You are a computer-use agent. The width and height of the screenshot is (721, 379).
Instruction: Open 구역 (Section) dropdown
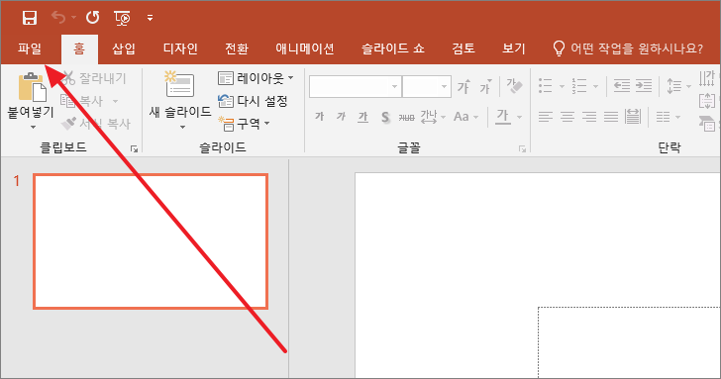(x=244, y=123)
